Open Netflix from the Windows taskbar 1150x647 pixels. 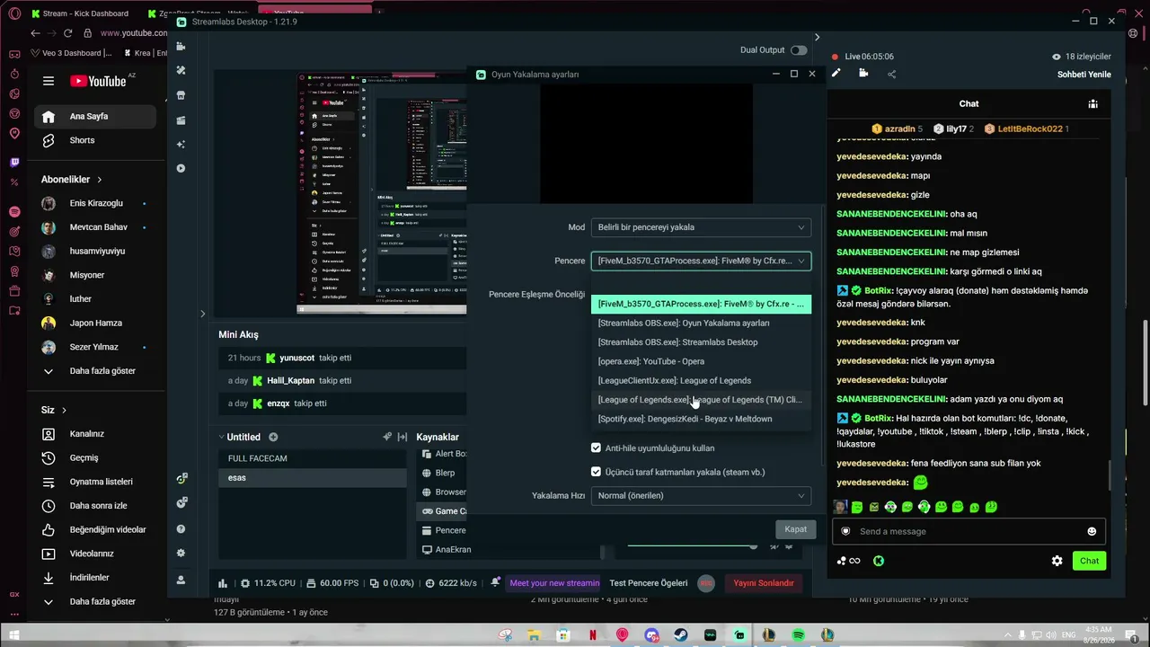(593, 636)
